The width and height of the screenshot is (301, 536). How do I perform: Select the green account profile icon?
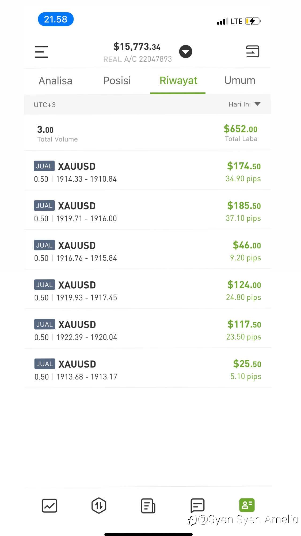click(247, 505)
